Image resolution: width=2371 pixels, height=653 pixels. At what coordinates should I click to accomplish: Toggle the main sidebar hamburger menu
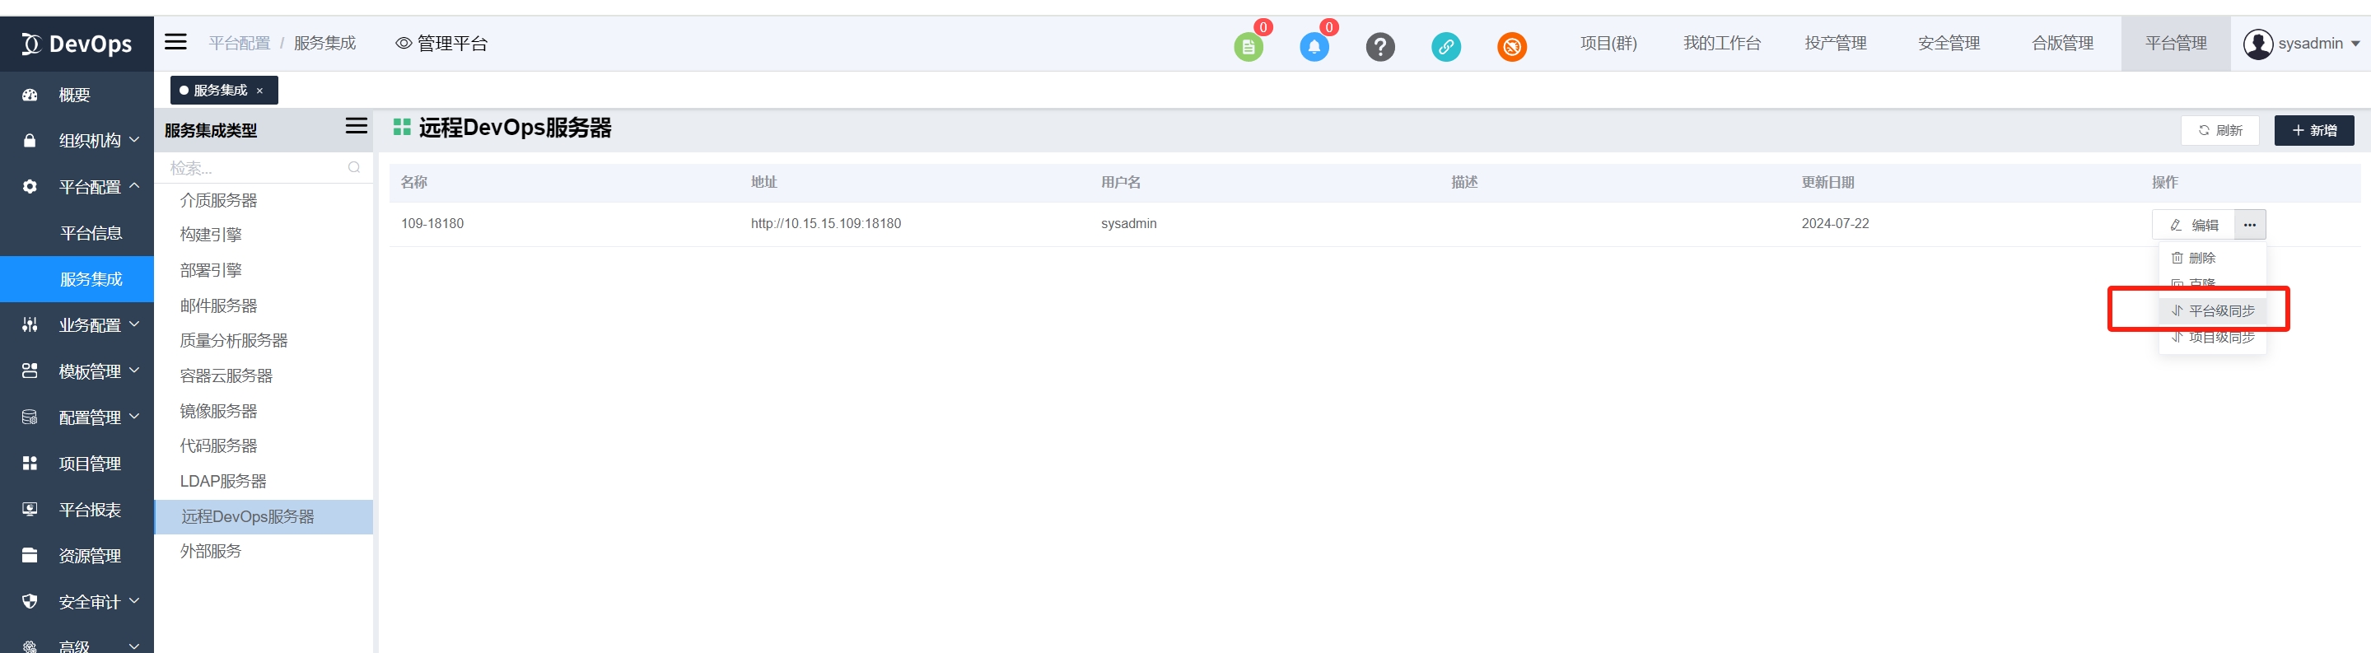click(x=175, y=42)
